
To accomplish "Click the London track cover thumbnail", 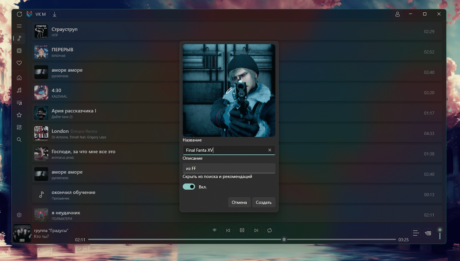I will pyautogui.click(x=41, y=133).
